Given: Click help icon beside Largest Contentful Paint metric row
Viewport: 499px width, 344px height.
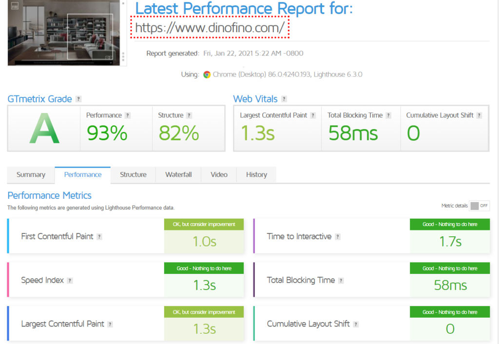Looking at the screenshot, I should point(110,325).
